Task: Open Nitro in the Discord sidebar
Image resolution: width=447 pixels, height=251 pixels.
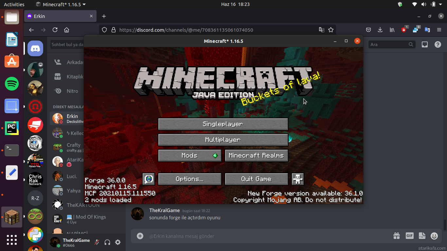Action: pyautogui.click(x=67, y=91)
